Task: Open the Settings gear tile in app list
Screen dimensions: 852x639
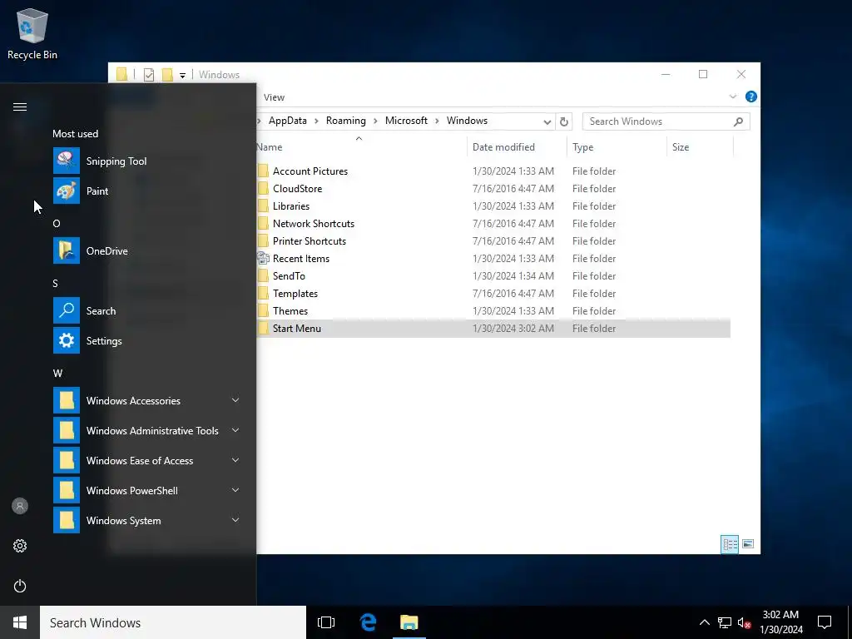Action: tap(67, 340)
